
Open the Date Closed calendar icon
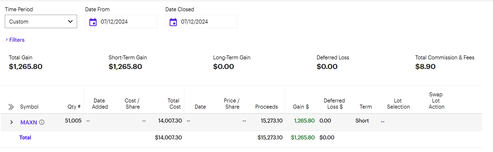(x=173, y=22)
